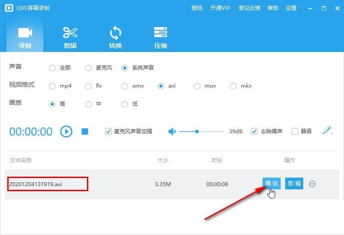
Task: Click the 文件名称 column header
Action: 21,160
